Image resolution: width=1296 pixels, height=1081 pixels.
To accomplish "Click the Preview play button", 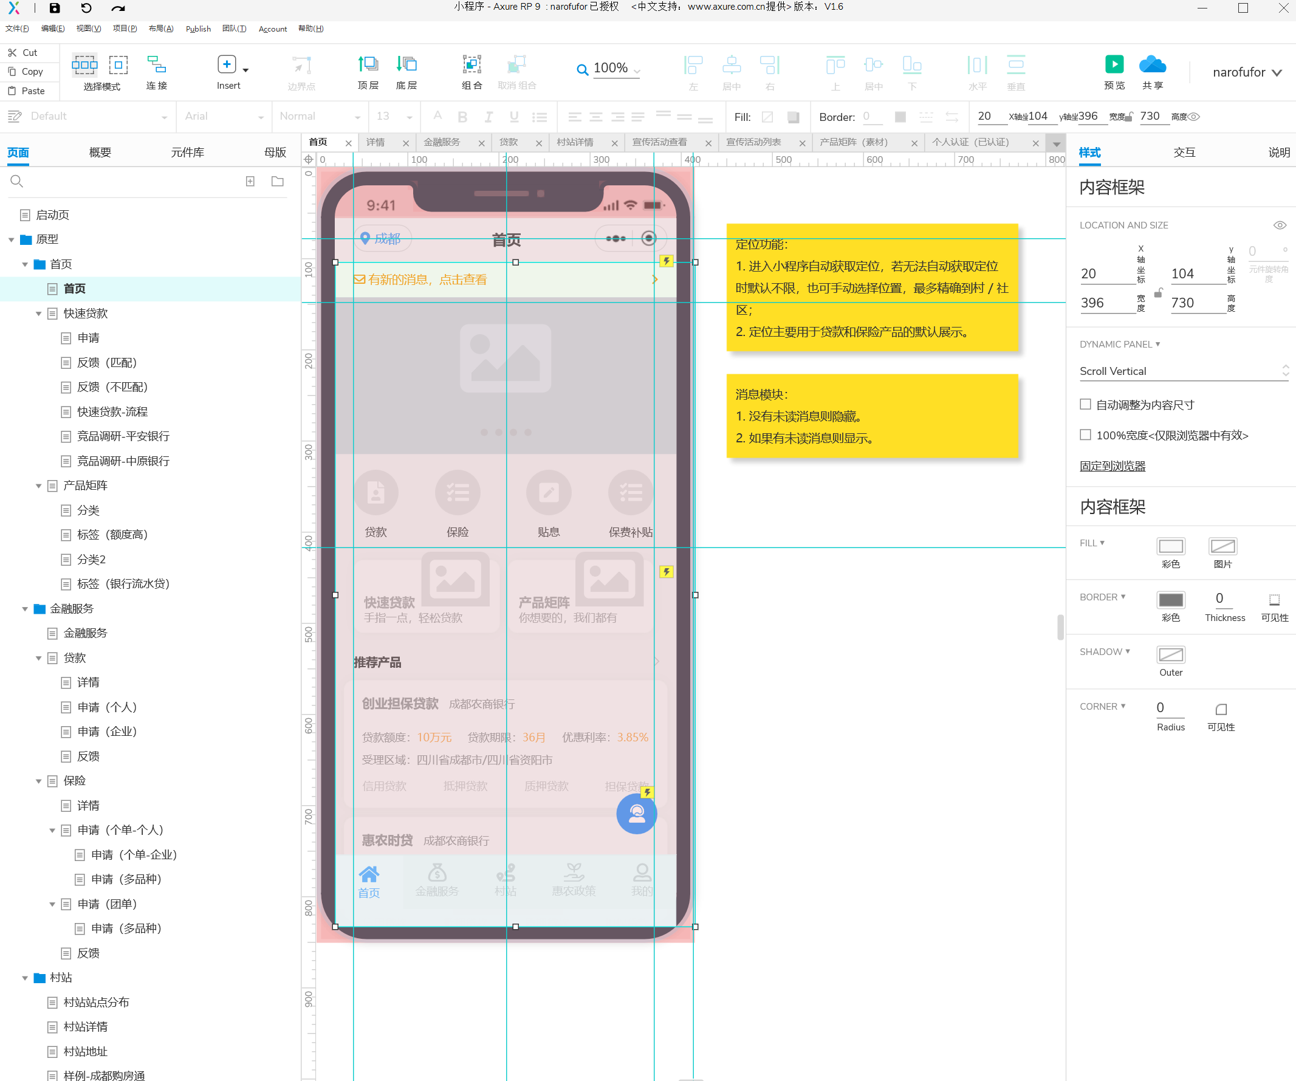I will (x=1114, y=64).
